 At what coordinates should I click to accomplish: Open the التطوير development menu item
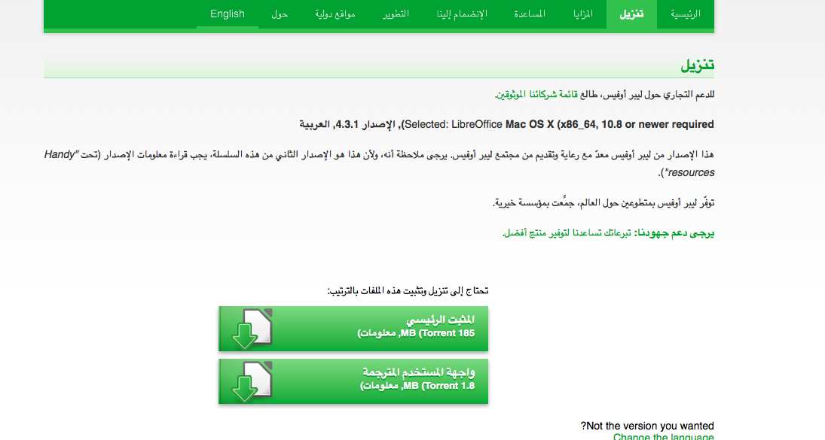click(x=396, y=14)
